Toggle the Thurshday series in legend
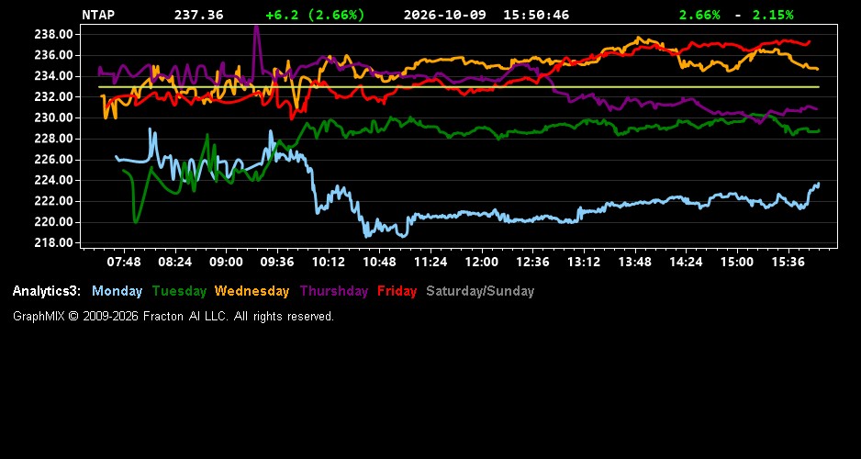 point(334,291)
